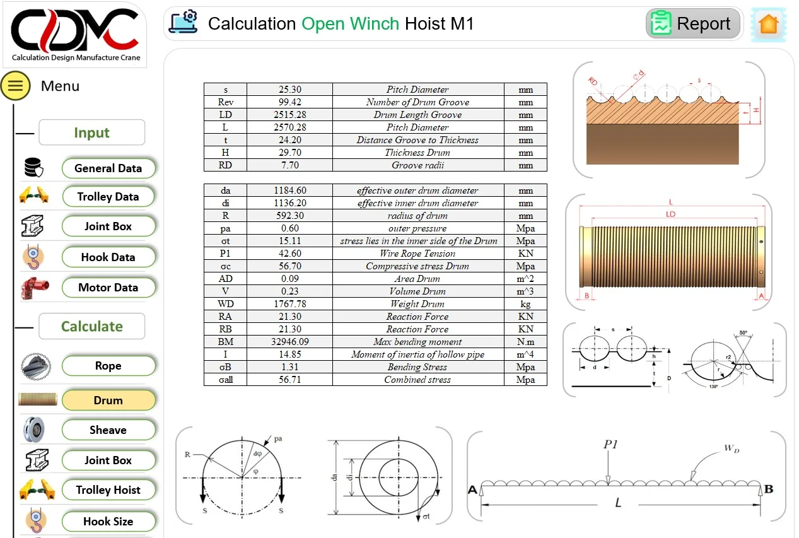Click the beam icon beside Input Joint Box

(33, 226)
